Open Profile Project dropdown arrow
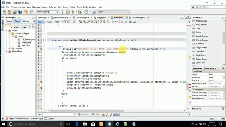This screenshot has height=127, width=226. pos(90,12)
